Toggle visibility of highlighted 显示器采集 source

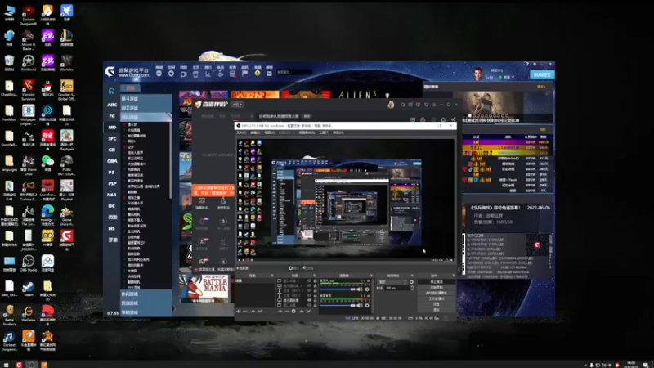pyautogui.click(x=309, y=300)
